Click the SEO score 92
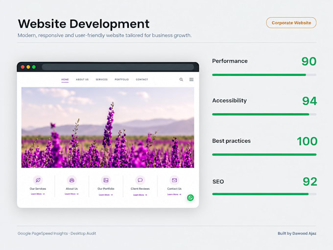The height and width of the screenshot is (250, 333). tap(310, 182)
